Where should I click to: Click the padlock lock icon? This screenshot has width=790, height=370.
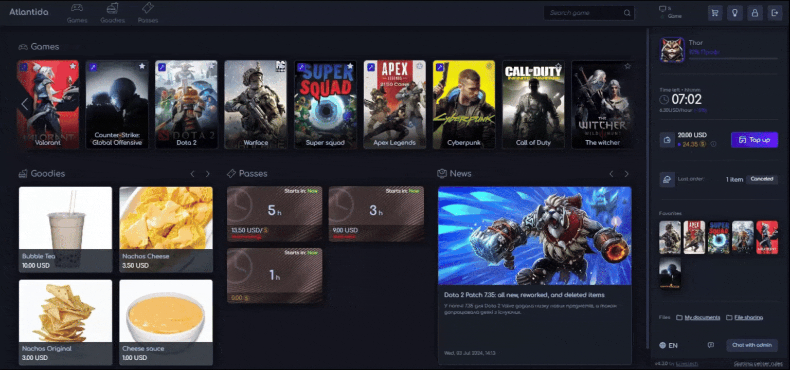(x=755, y=13)
